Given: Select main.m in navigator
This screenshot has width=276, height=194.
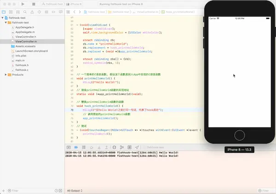Looking at the screenshot, I should tap(20, 61).
